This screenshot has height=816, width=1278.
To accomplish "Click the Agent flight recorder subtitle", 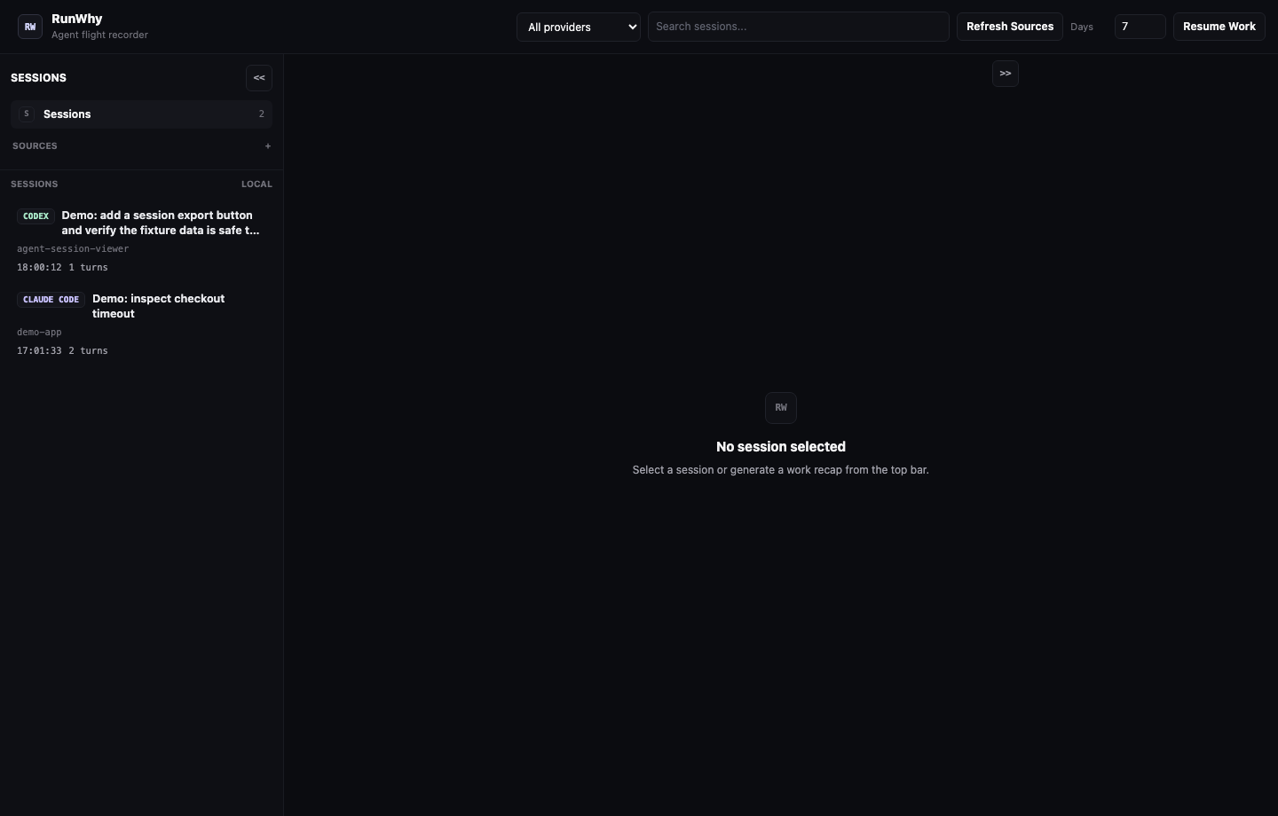I will point(99,35).
